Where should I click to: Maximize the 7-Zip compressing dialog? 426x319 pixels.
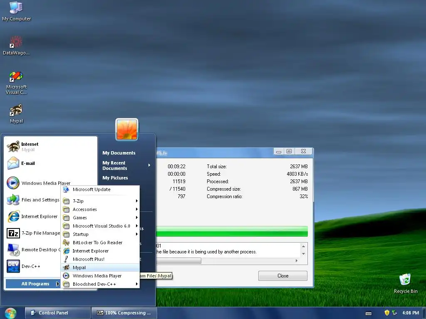pos(289,151)
